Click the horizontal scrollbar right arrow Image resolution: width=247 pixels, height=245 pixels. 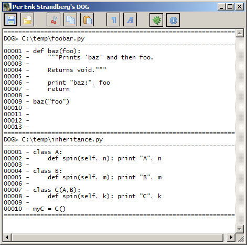point(231,238)
